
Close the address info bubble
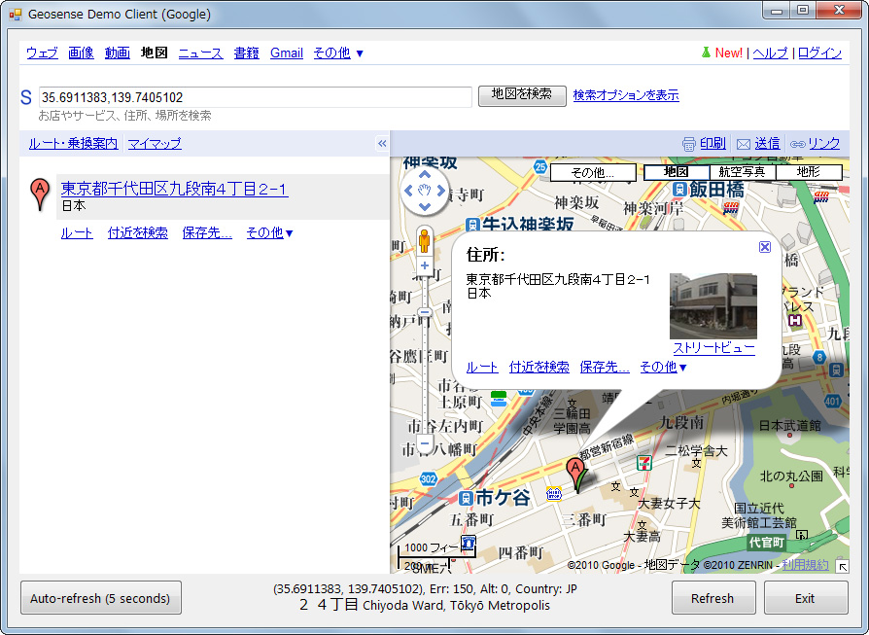pyautogui.click(x=765, y=246)
